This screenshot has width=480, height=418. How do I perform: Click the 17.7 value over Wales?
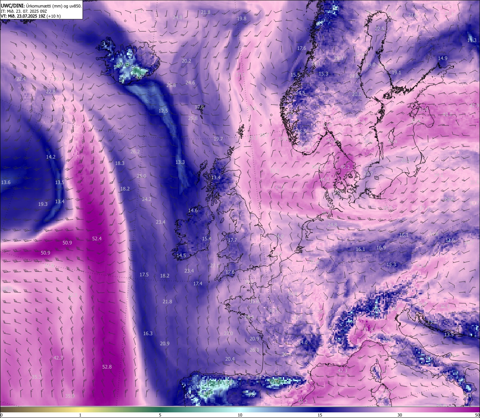[232, 240]
